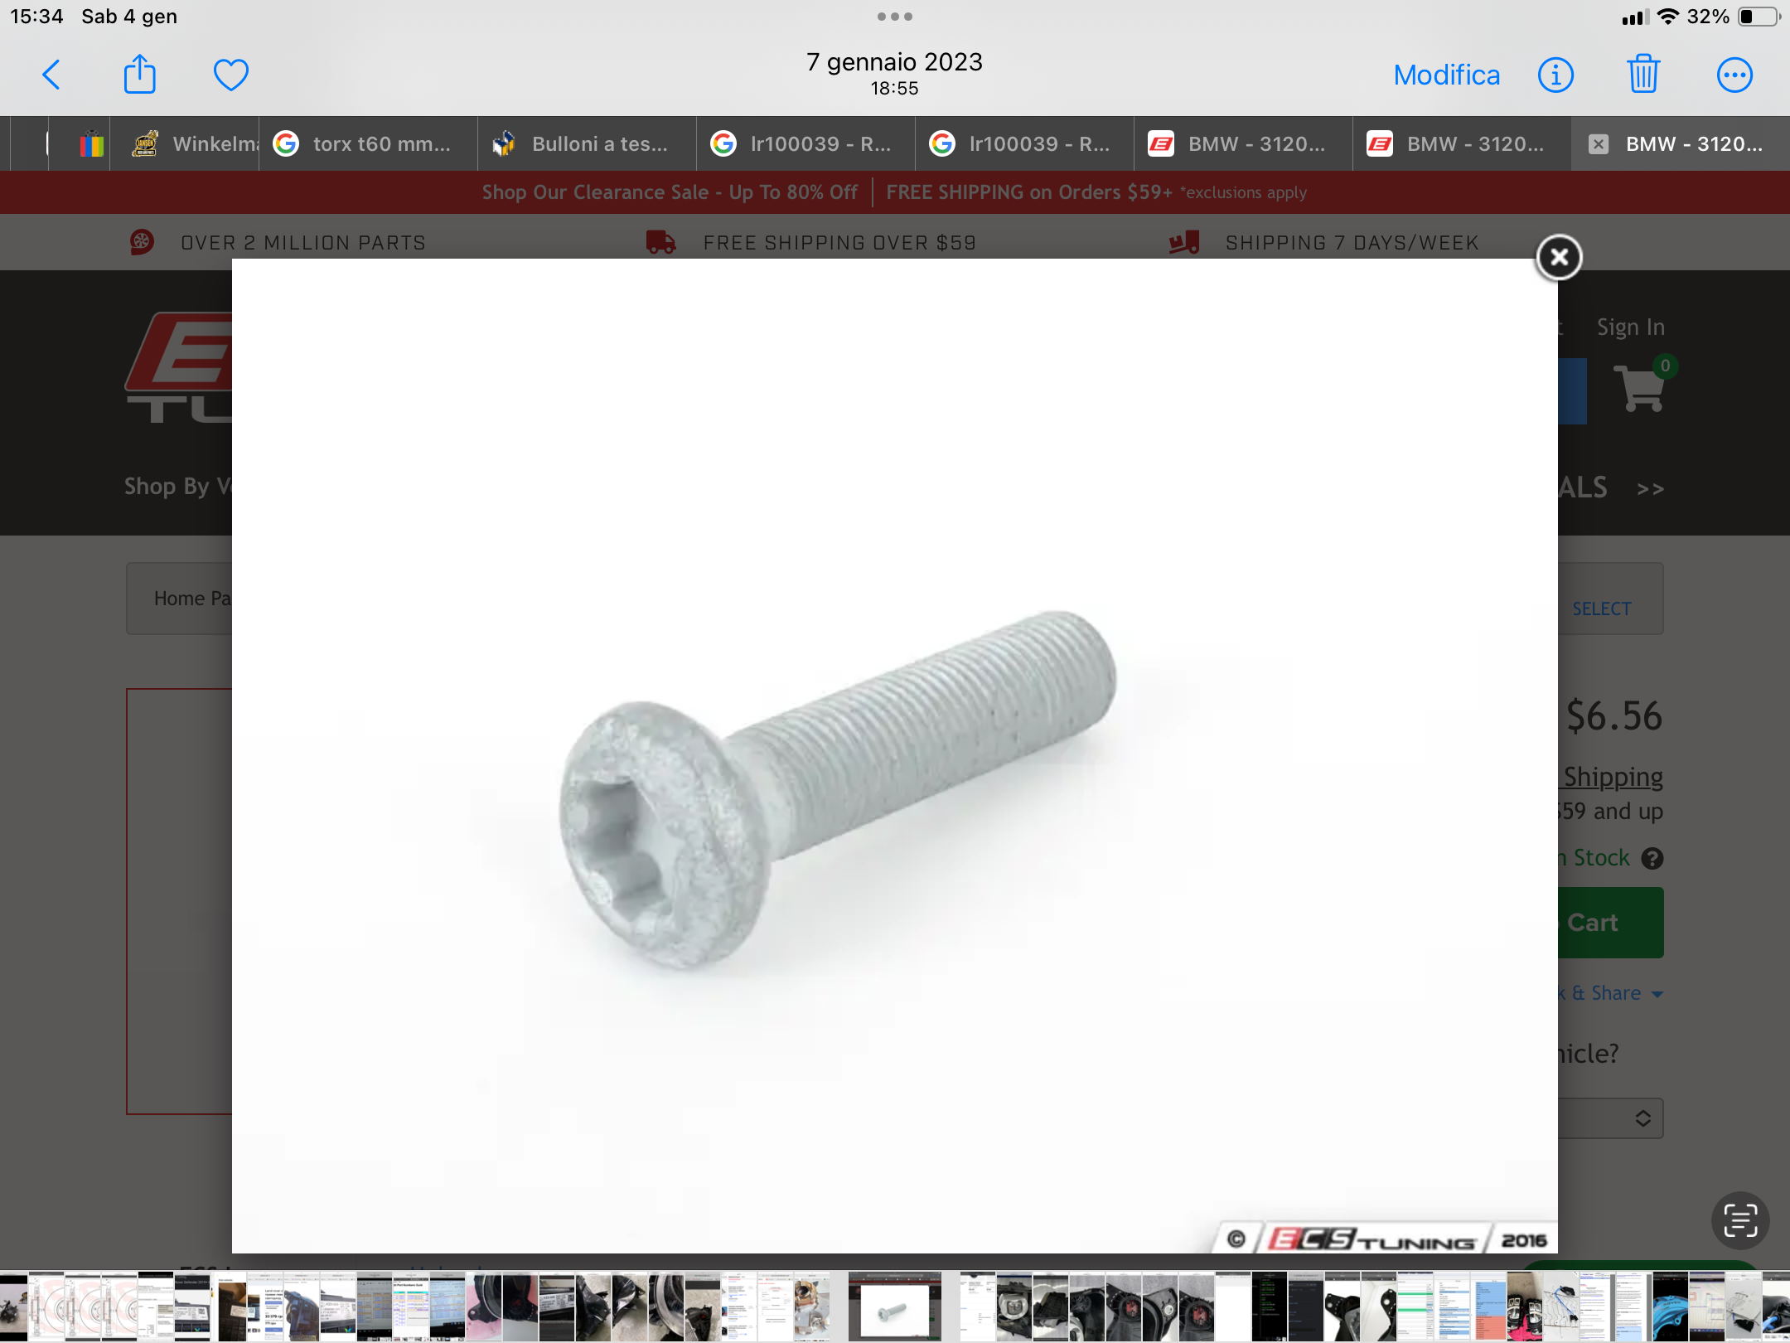Select bolt thumbnail in photo strip
Image resolution: width=1790 pixels, height=1343 pixels.
895,1307
